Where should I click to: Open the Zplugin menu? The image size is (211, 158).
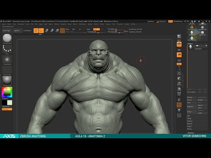pos(127,24)
